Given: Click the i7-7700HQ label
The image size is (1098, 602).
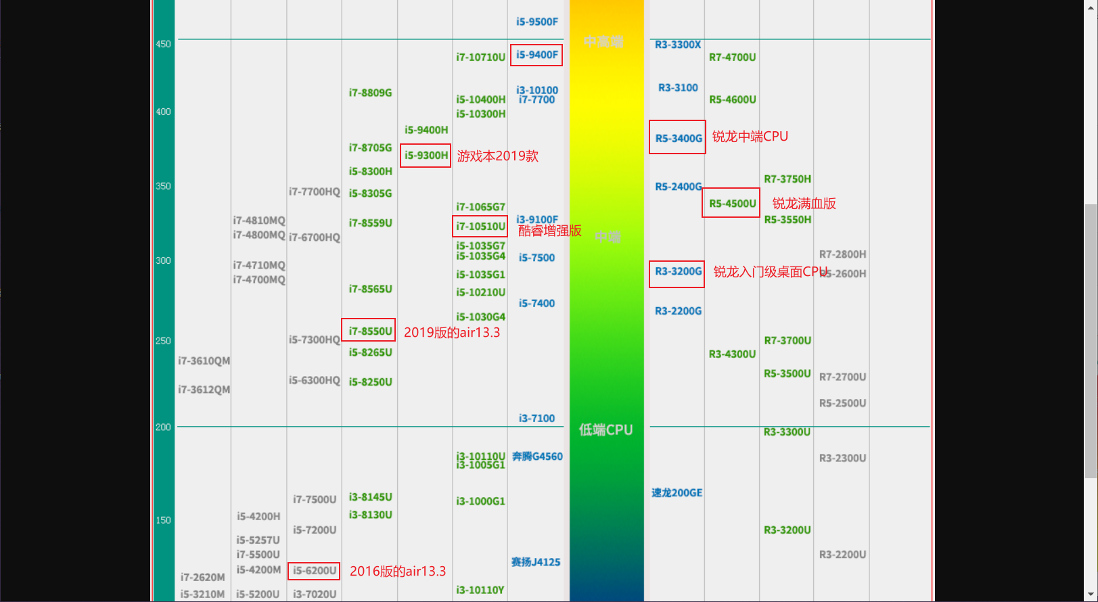Looking at the screenshot, I should [x=315, y=192].
